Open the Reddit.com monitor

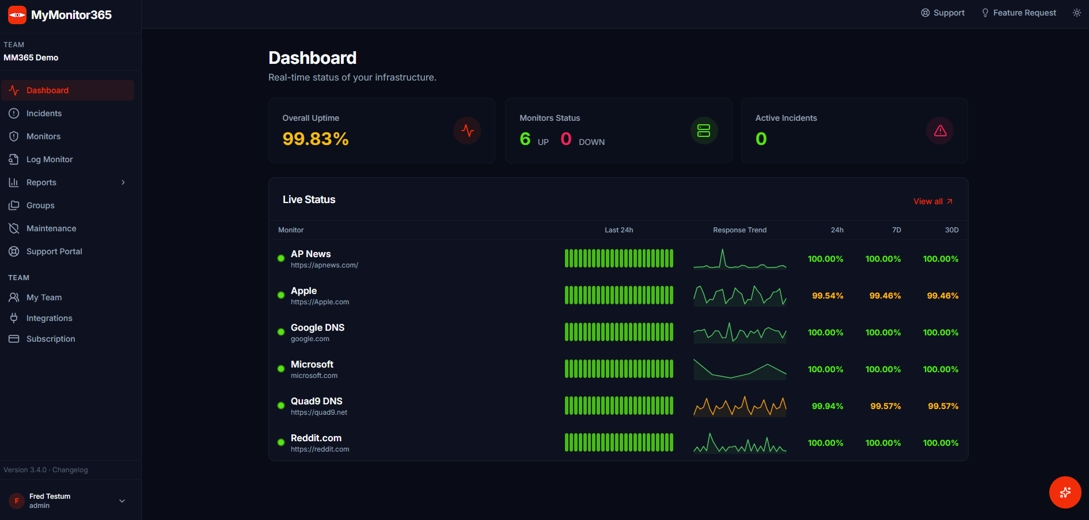(619, 442)
